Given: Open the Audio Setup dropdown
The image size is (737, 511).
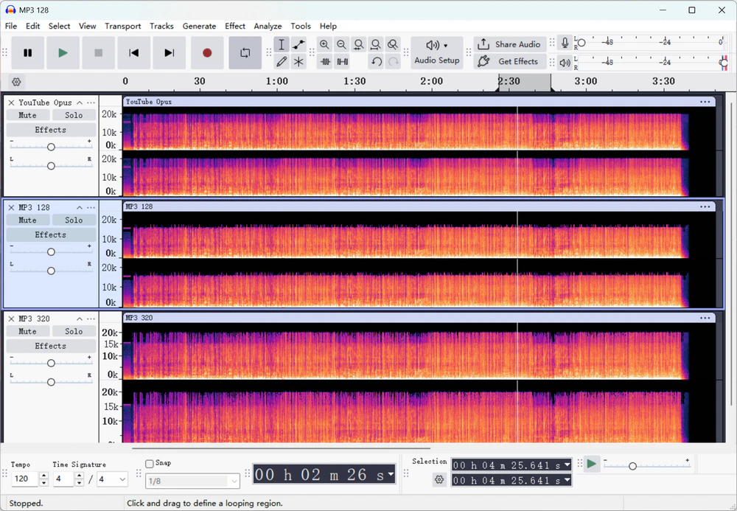Looking at the screenshot, I should [x=436, y=52].
